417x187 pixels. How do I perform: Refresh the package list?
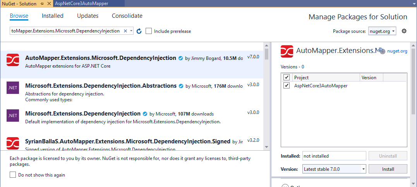click(139, 31)
